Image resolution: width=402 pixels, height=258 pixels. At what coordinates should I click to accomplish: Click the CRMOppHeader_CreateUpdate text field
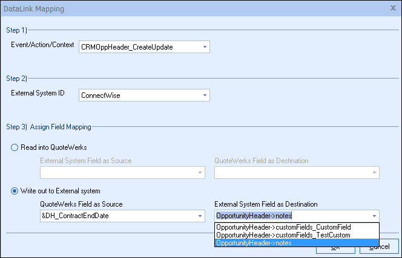coord(139,47)
